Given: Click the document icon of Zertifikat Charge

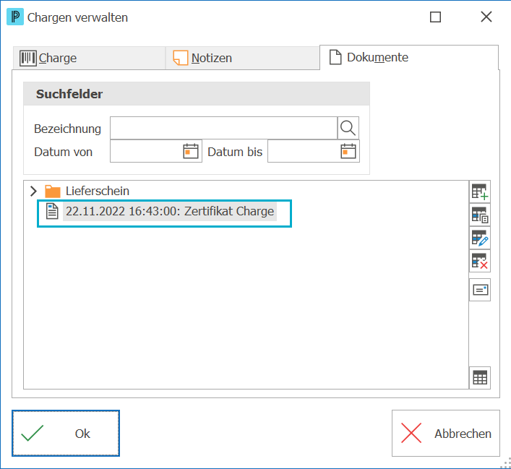Looking at the screenshot, I should pos(52,211).
